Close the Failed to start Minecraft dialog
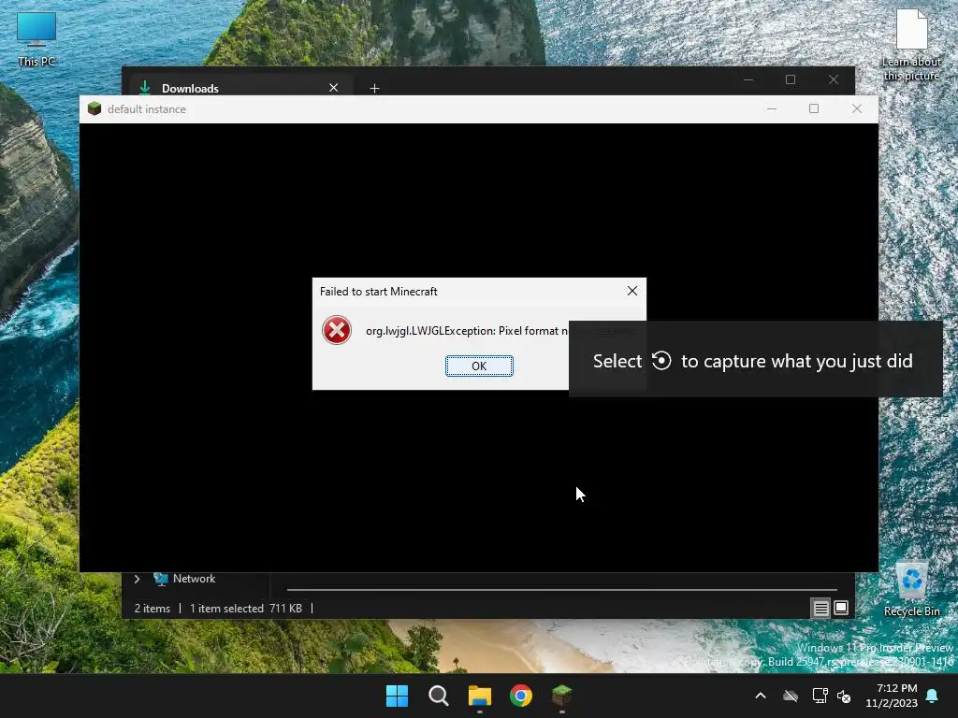 coord(632,292)
